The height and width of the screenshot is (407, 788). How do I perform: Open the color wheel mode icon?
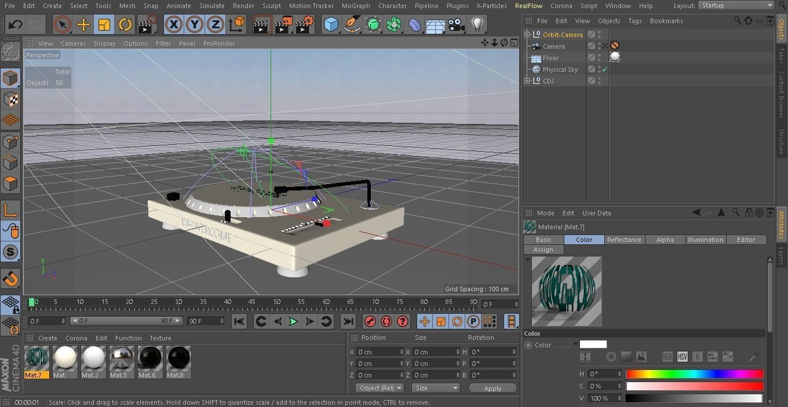pyautogui.click(x=611, y=357)
